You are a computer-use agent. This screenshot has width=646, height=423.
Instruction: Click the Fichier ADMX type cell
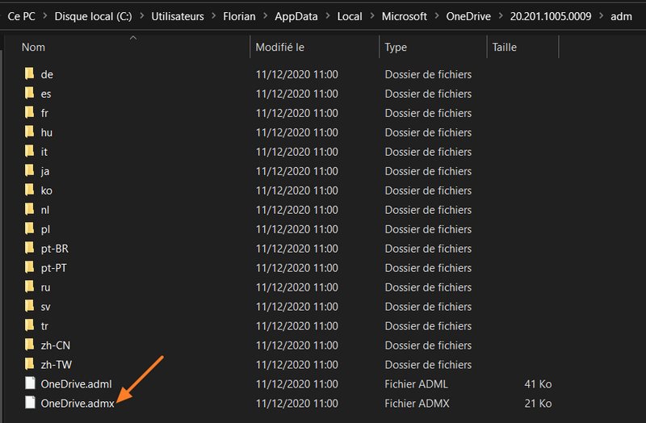click(x=417, y=404)
